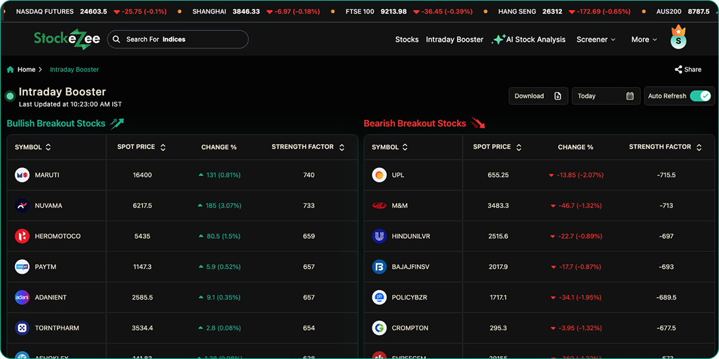The width and height of the screenshot is (719, 359).
Task: Click the HINDUNILVR company logo
Action: click(379, 236)
